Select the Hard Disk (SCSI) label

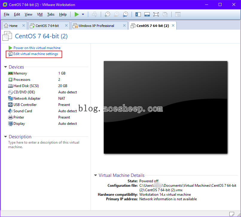click(26, 86)
